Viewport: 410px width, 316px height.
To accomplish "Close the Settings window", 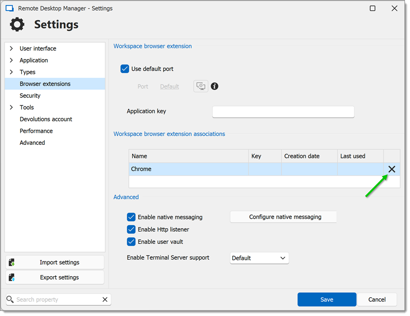I will (x=394, y=9).
